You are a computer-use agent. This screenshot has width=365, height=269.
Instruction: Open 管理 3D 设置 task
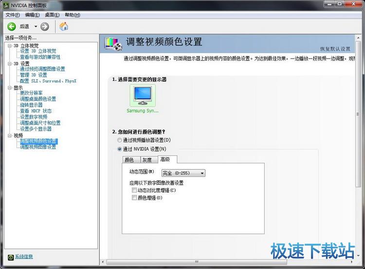pyautogui.click(x=34, y=75)
